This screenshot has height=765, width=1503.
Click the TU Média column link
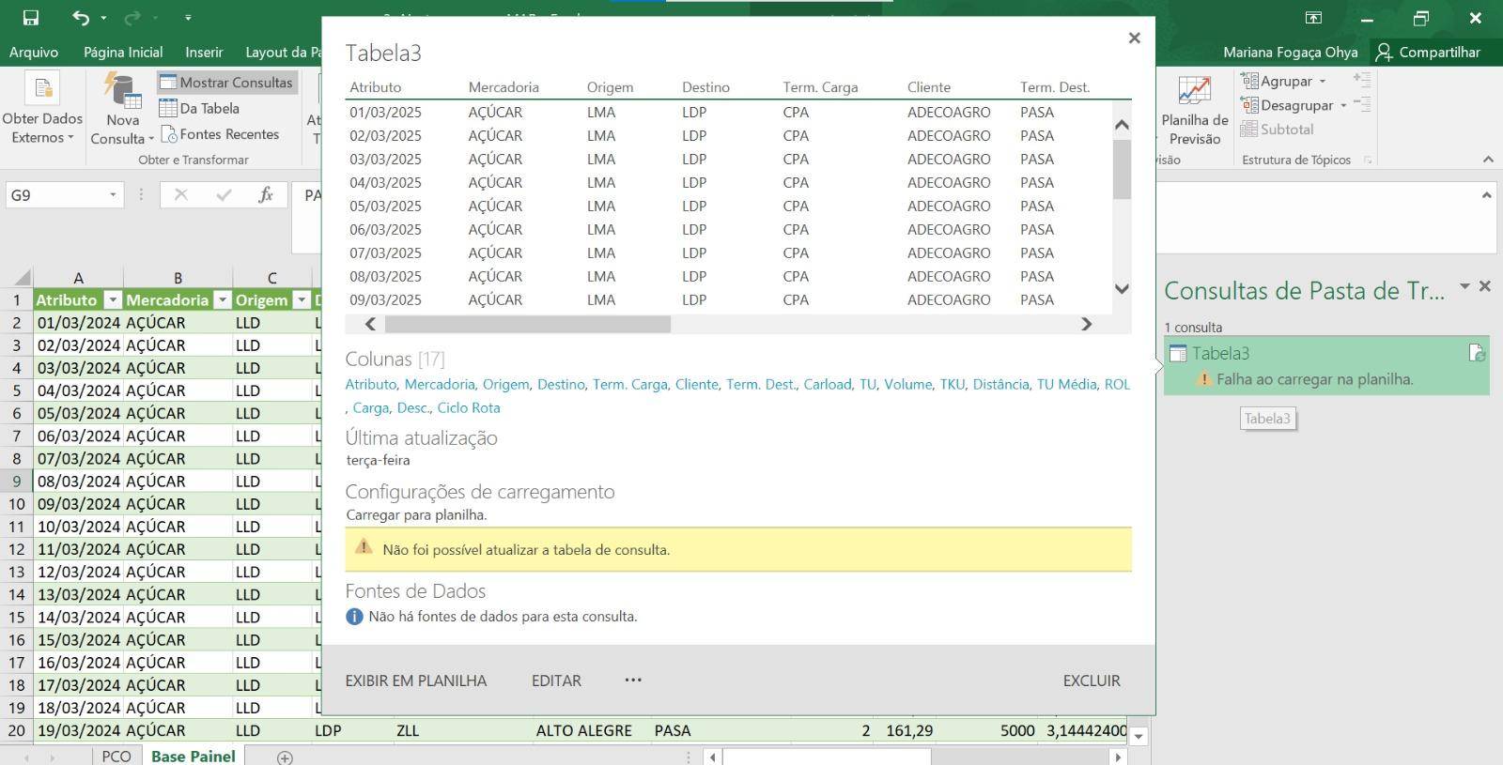point(1066,384)
